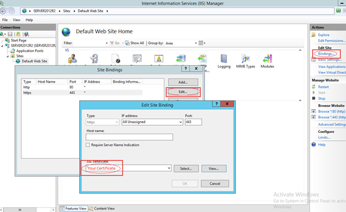Click the Delete Connection globe icon
346x212 pixels.
pyautogui.click(x=27, y=34)
